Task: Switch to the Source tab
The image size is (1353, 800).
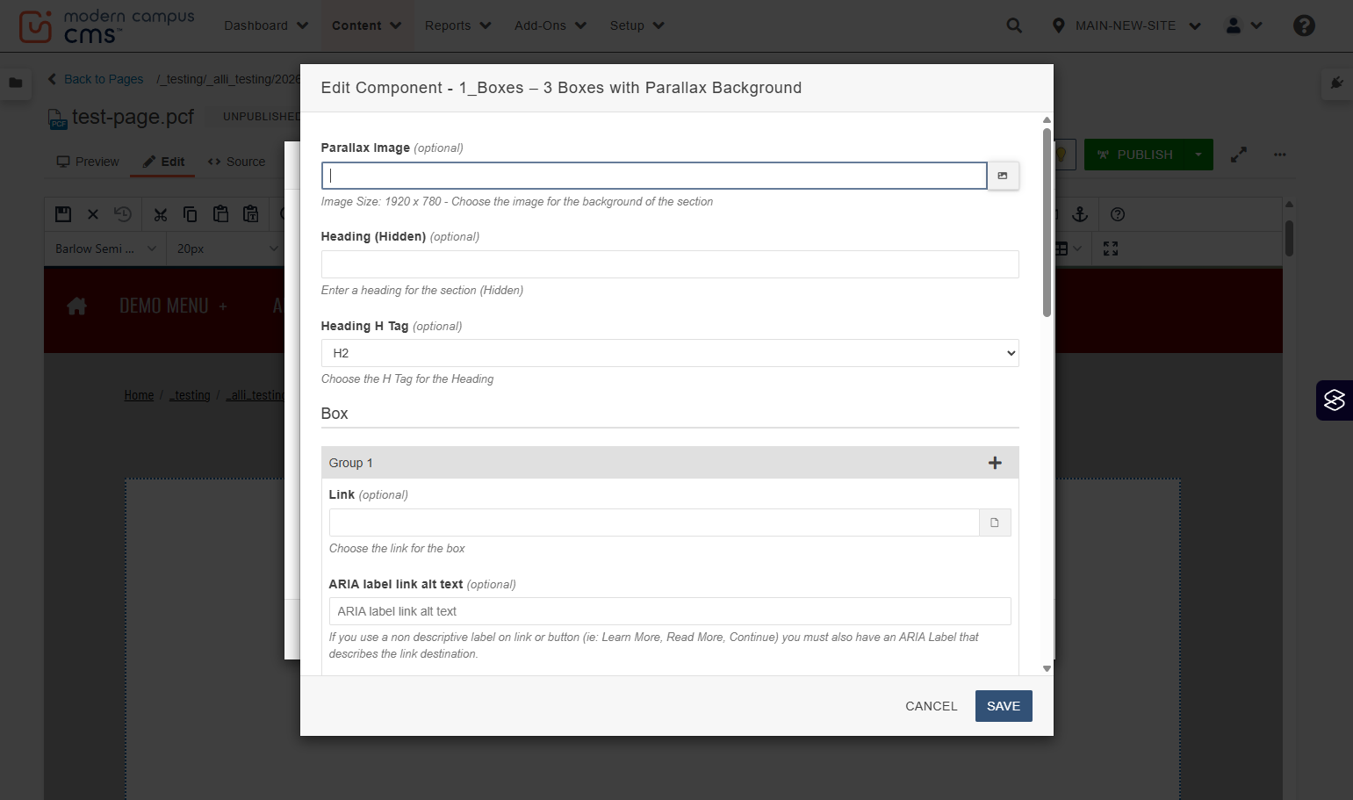Action: [x=236, y=162]
